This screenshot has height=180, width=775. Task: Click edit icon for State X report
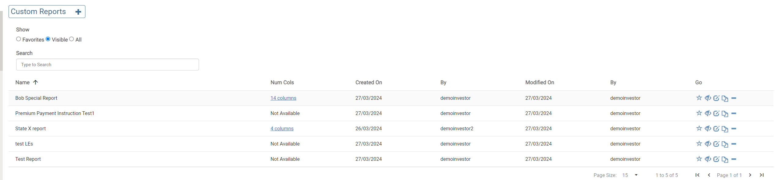click(716, 128)
